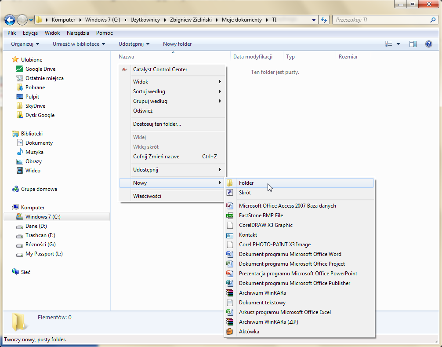Open the Udostępnij toolbar dropdown
This screenshot has height=347, width=442.
point(134,44)
